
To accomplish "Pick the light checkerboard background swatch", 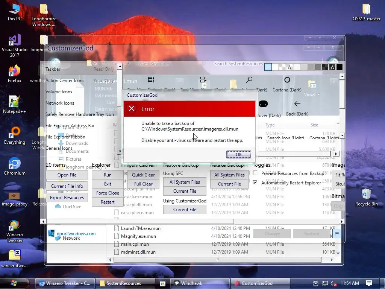I will (x=282, y=67).
